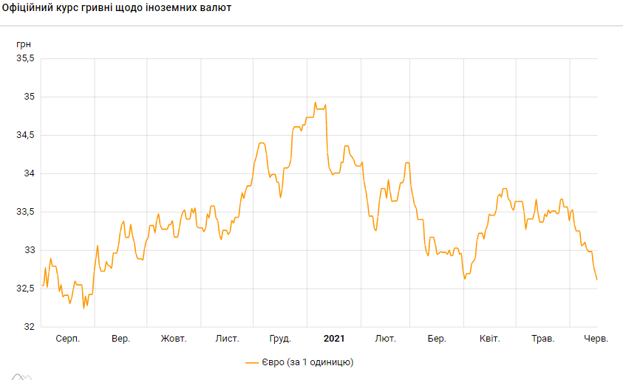Select the Серп. month label
623x380 pixels.
pos(68,339)
